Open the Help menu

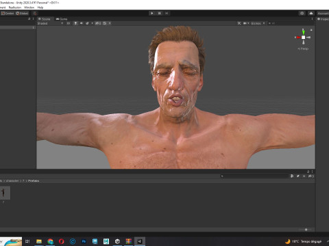40,8
